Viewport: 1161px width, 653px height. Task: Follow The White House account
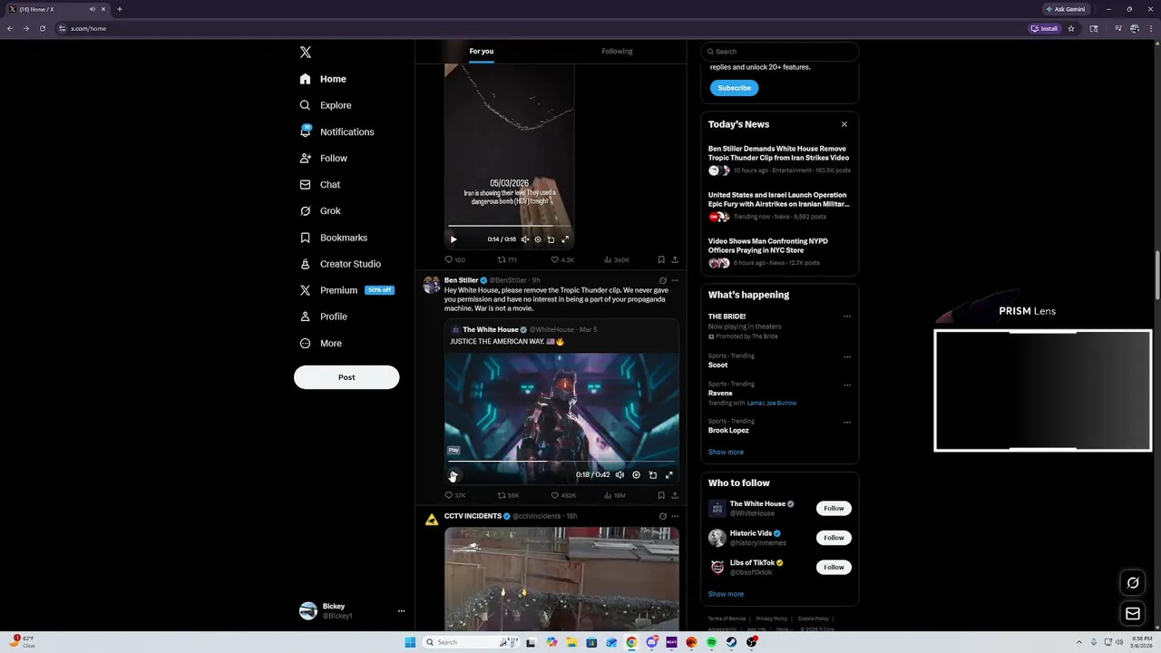coord(834,509)
